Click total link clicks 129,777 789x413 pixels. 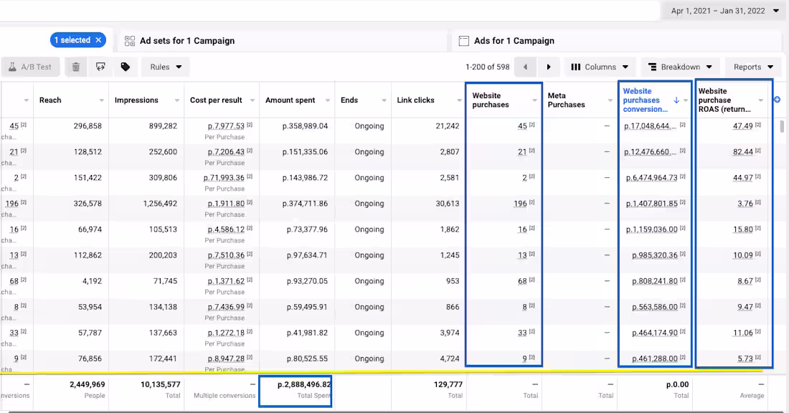point(448,384)
